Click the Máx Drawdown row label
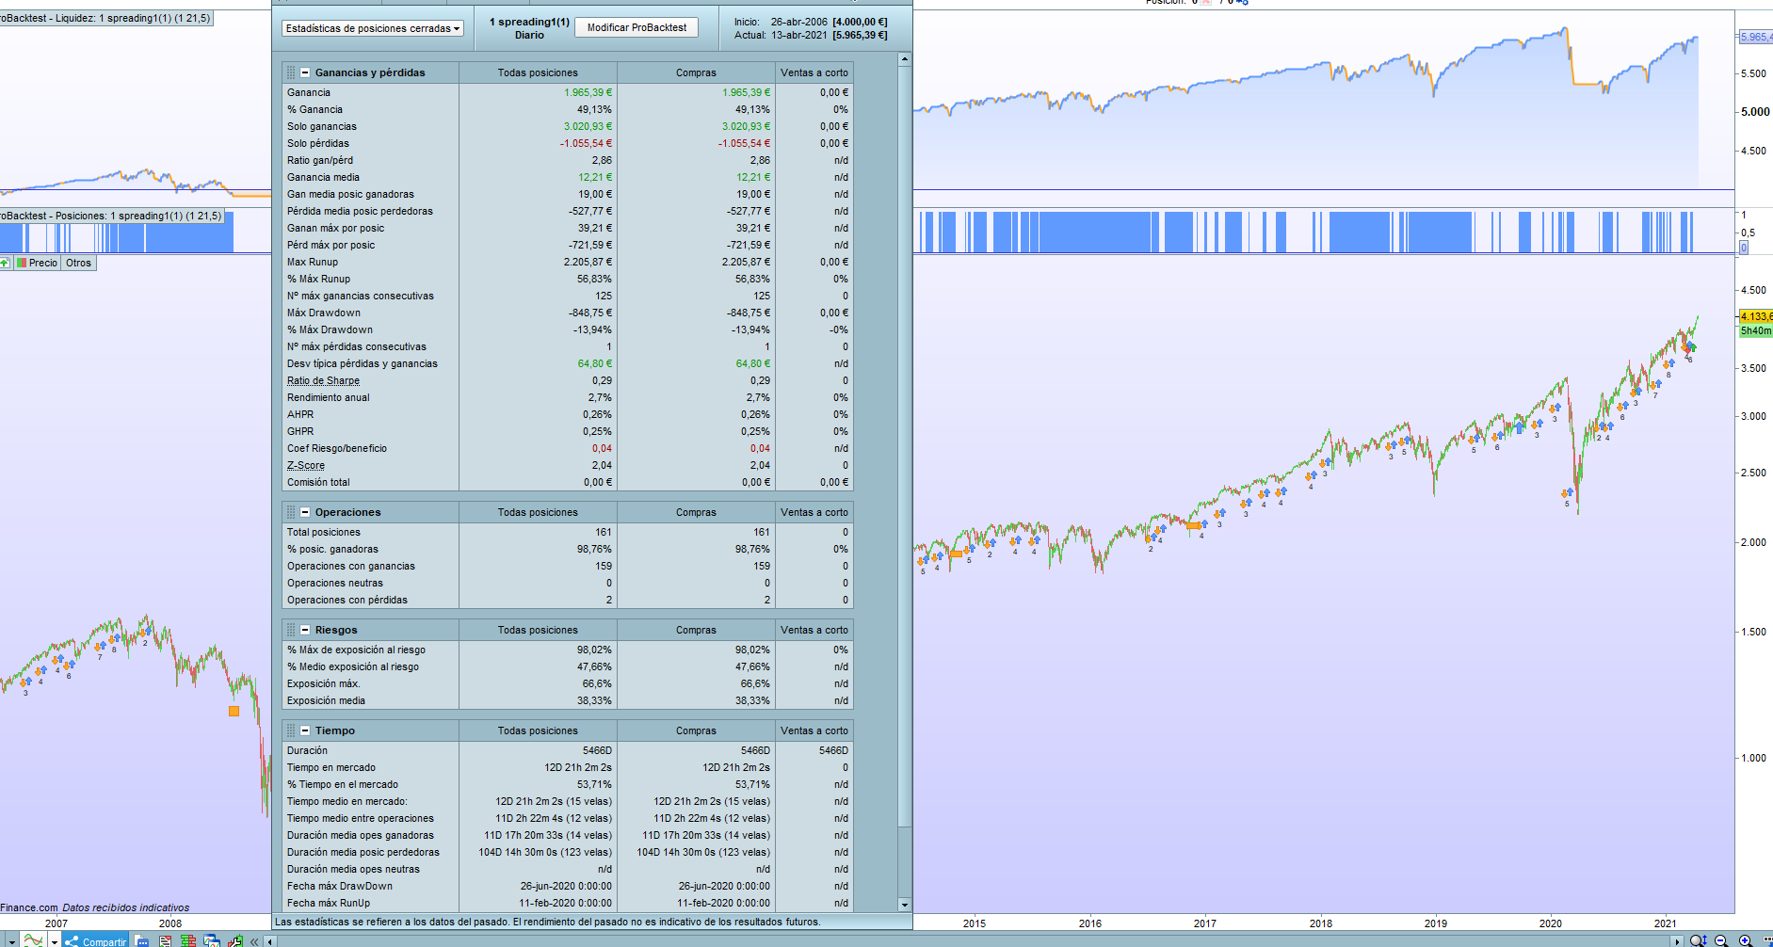Image resolution: width=1773 pixels, height=947 pixels. (324, 313)
